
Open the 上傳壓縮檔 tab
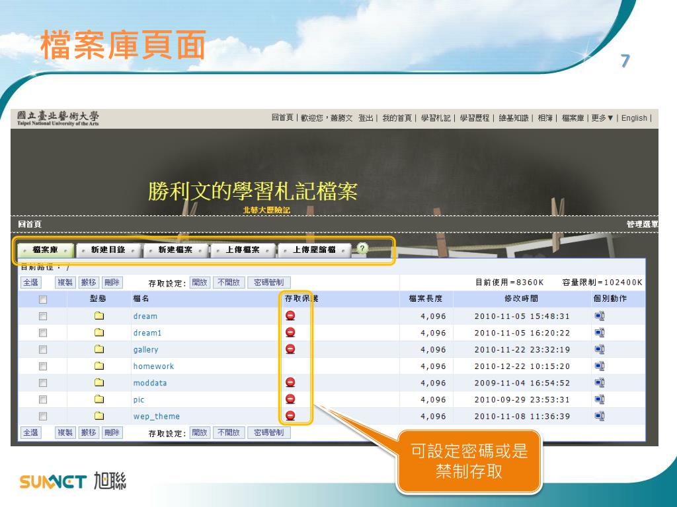(x=314, y=250)
